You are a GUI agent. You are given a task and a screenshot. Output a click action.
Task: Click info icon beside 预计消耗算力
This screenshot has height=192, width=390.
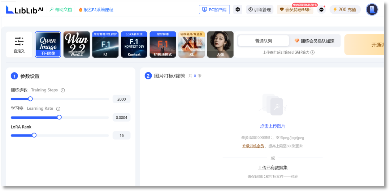click(312, 52)
